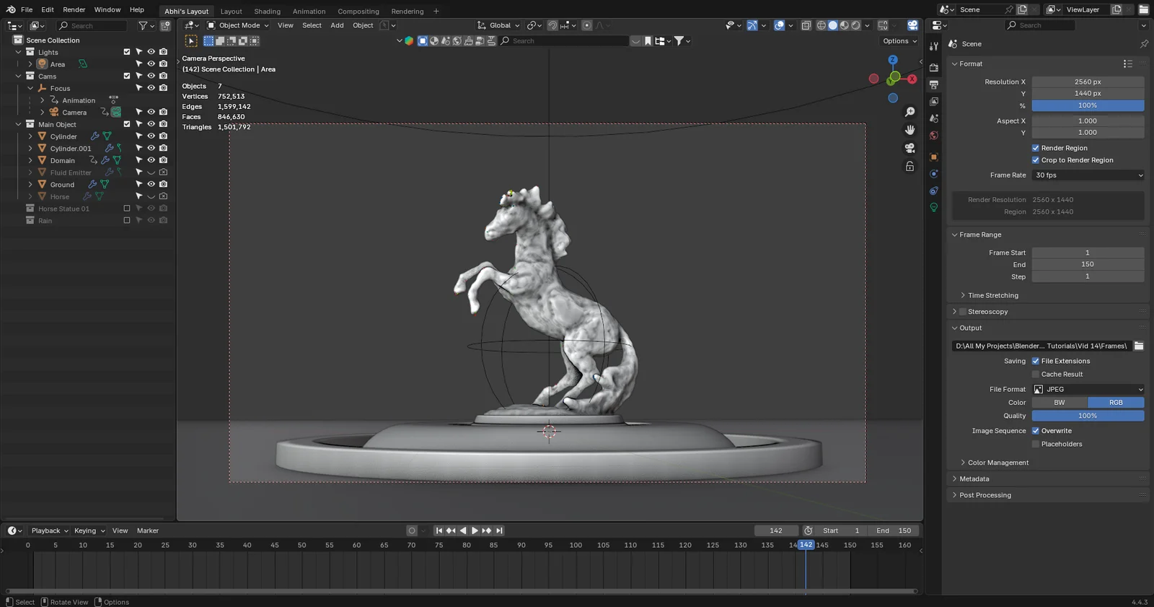Screen dimensions: 1154x607
Task: Collapse the Main Object collection
Action: [x=18, y=124]
